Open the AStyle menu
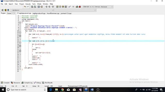Image resolution: width=165 pixels, height=92 pixels. click(39, 4)
